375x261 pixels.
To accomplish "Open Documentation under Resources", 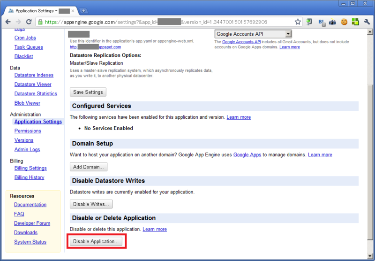I will pos(30,205).
